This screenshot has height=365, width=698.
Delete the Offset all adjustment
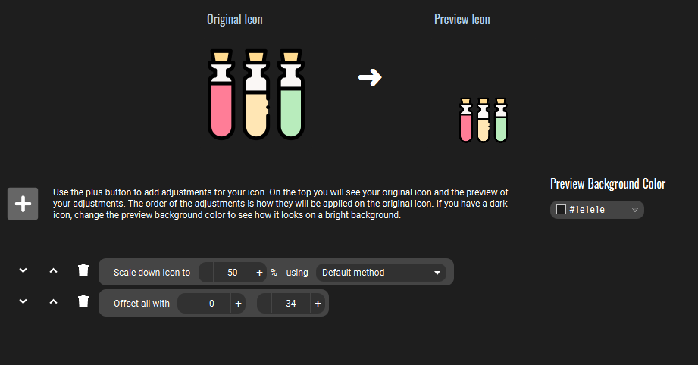pos(83,301)
